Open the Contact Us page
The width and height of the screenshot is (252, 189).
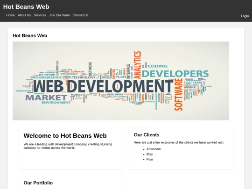tap(80, 15)
